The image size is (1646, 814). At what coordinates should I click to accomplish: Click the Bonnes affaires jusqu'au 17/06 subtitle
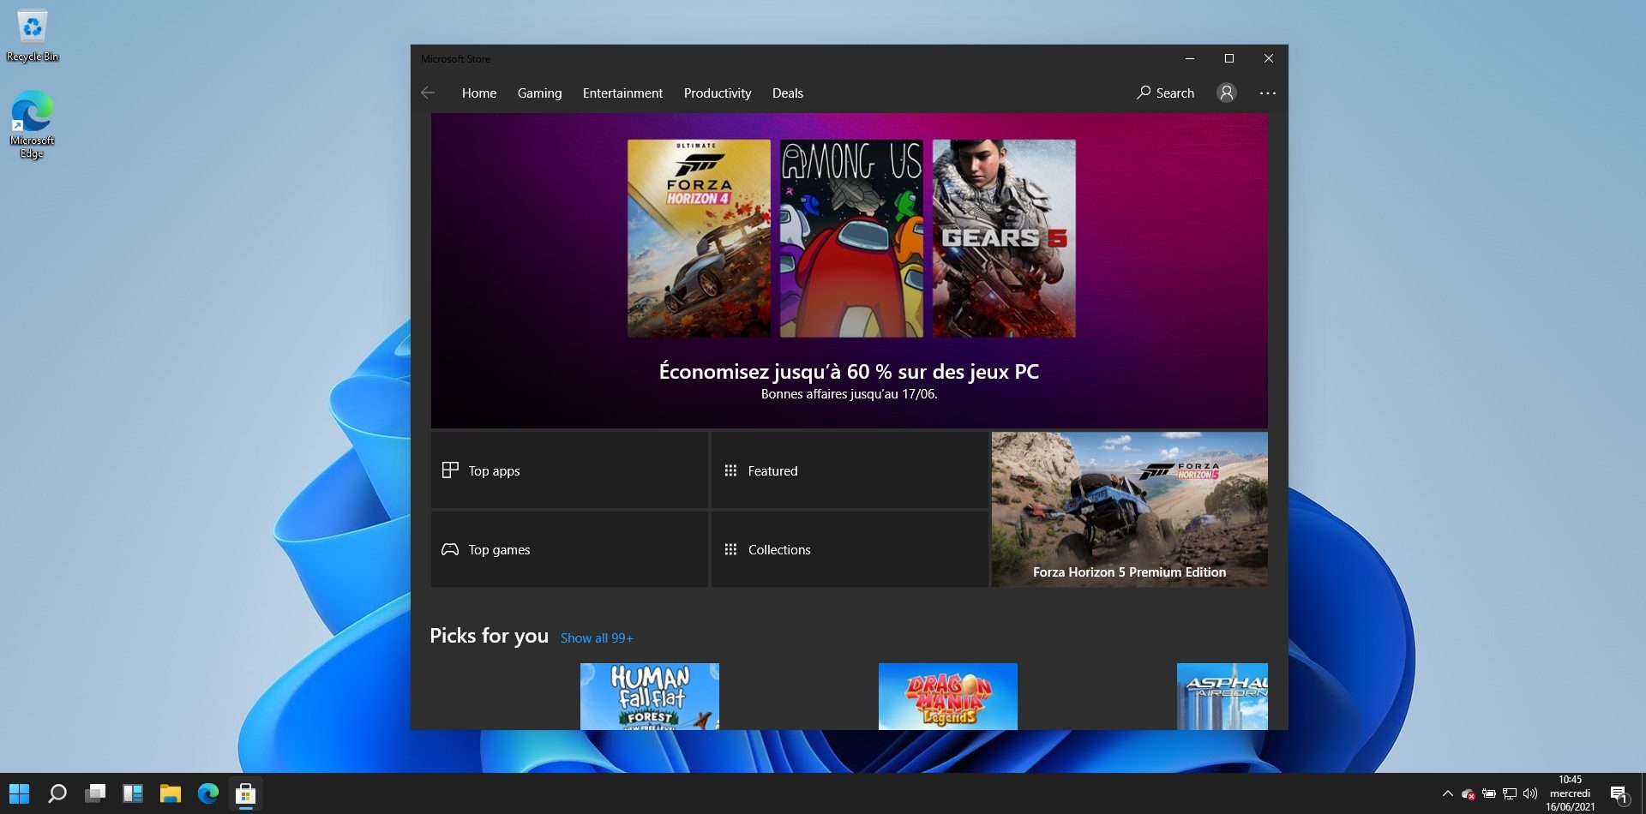click(849, 394)
